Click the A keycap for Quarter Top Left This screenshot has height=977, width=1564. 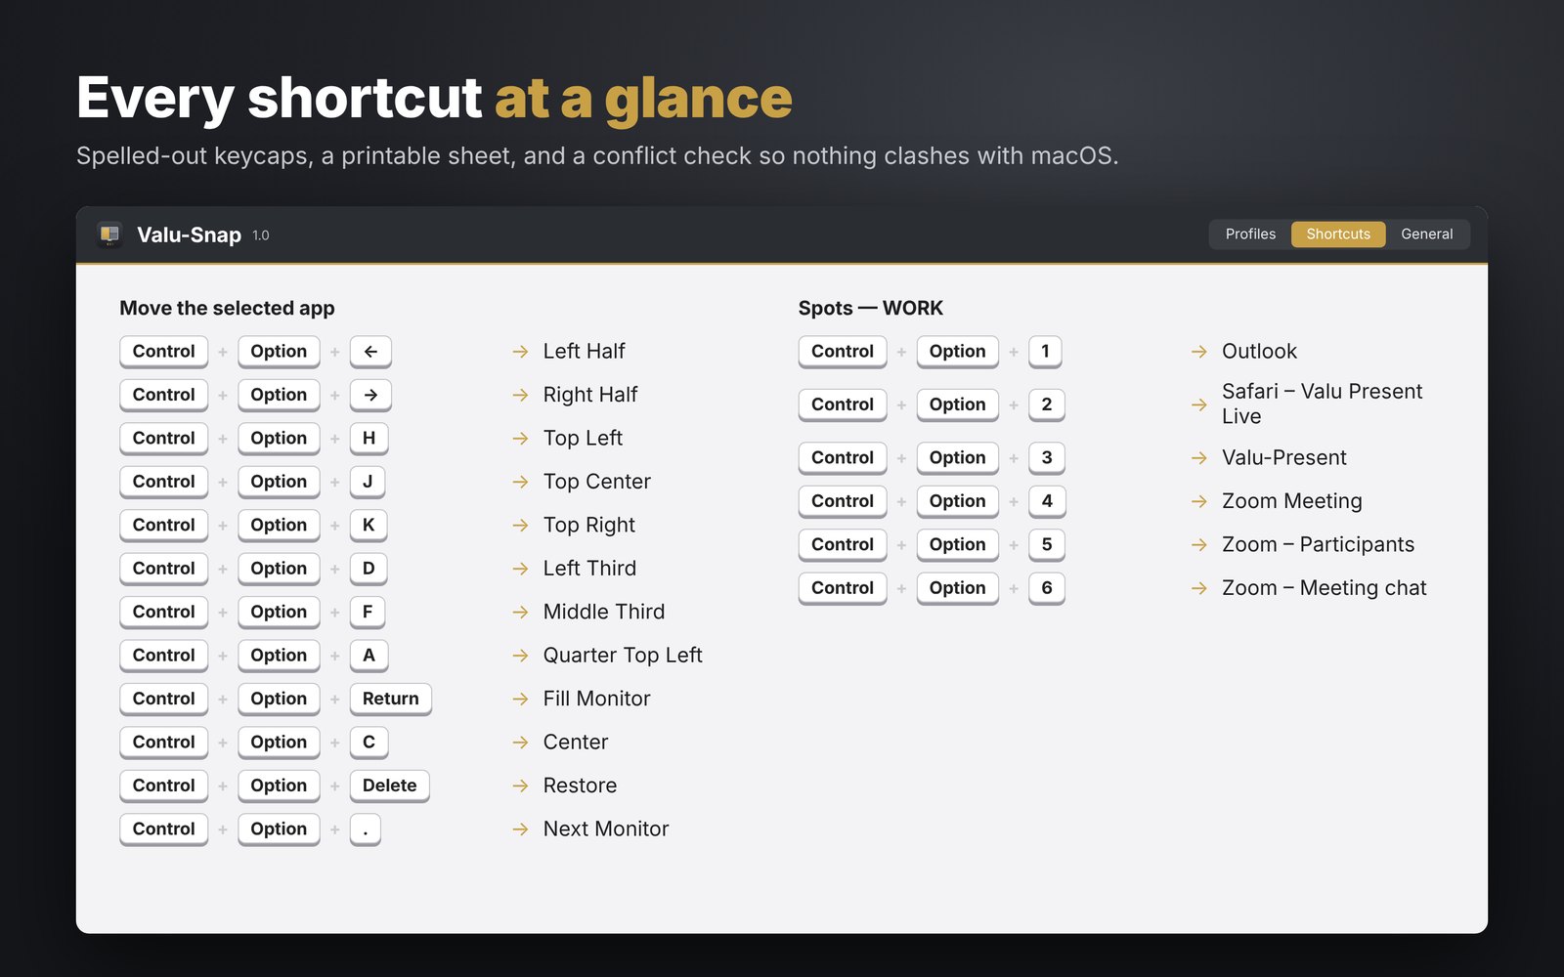click(x=369, y=656)
